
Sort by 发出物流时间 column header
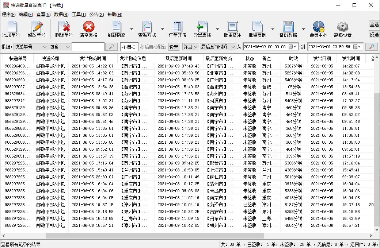[x=92, y=58]
